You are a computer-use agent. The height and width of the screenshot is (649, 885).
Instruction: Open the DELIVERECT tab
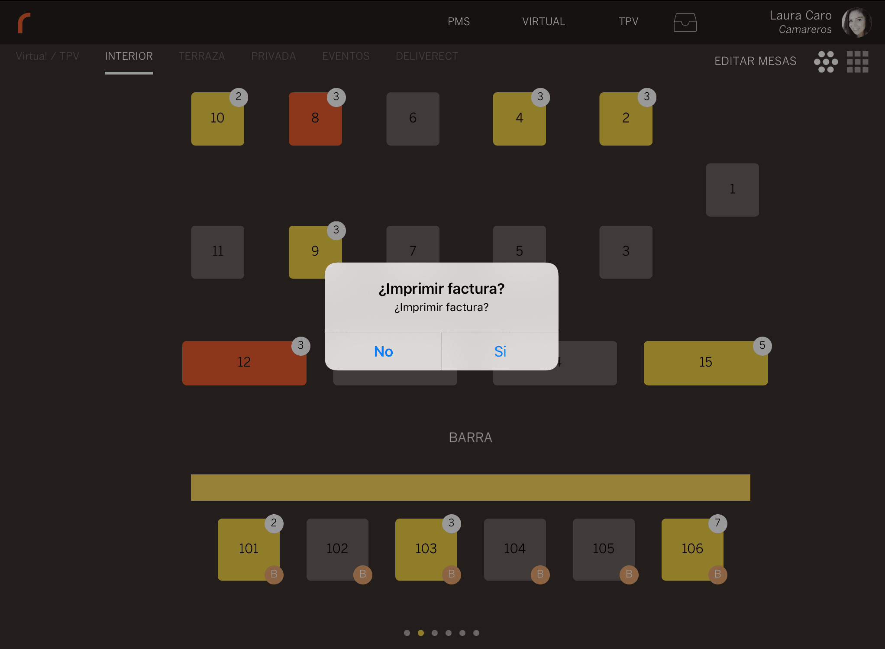(x=426, y=56)
